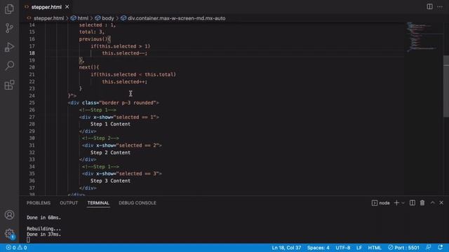
Task: Select the stepper.html editor tab
Action: pos(46,7)
